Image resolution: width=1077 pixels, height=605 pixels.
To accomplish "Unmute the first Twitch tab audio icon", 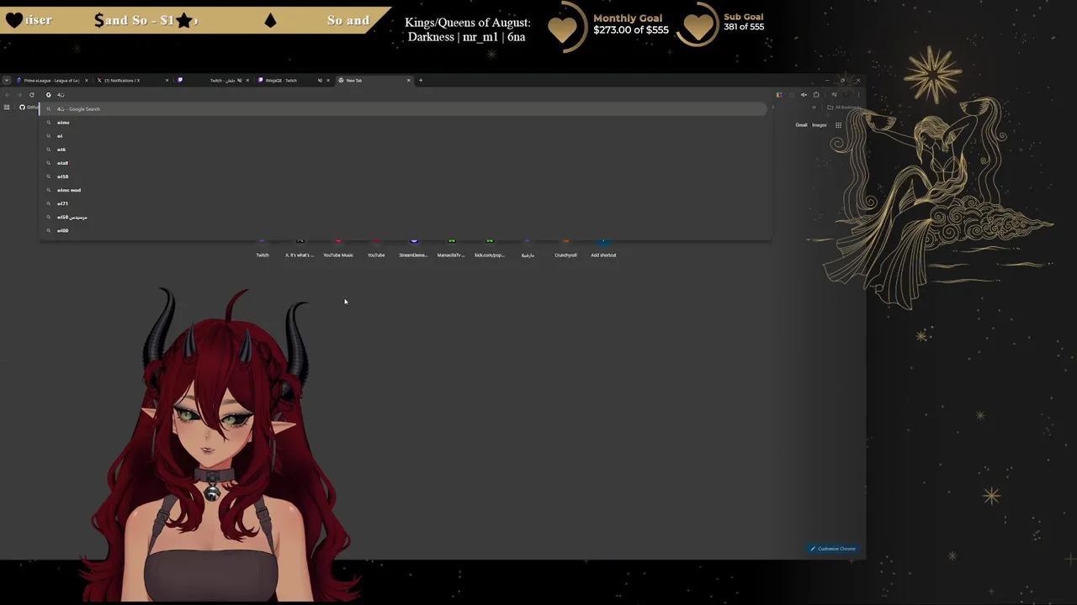I will 240,81.
